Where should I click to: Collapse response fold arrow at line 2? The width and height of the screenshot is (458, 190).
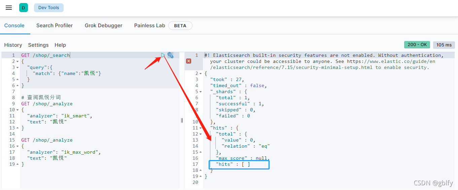click(201, 73)
